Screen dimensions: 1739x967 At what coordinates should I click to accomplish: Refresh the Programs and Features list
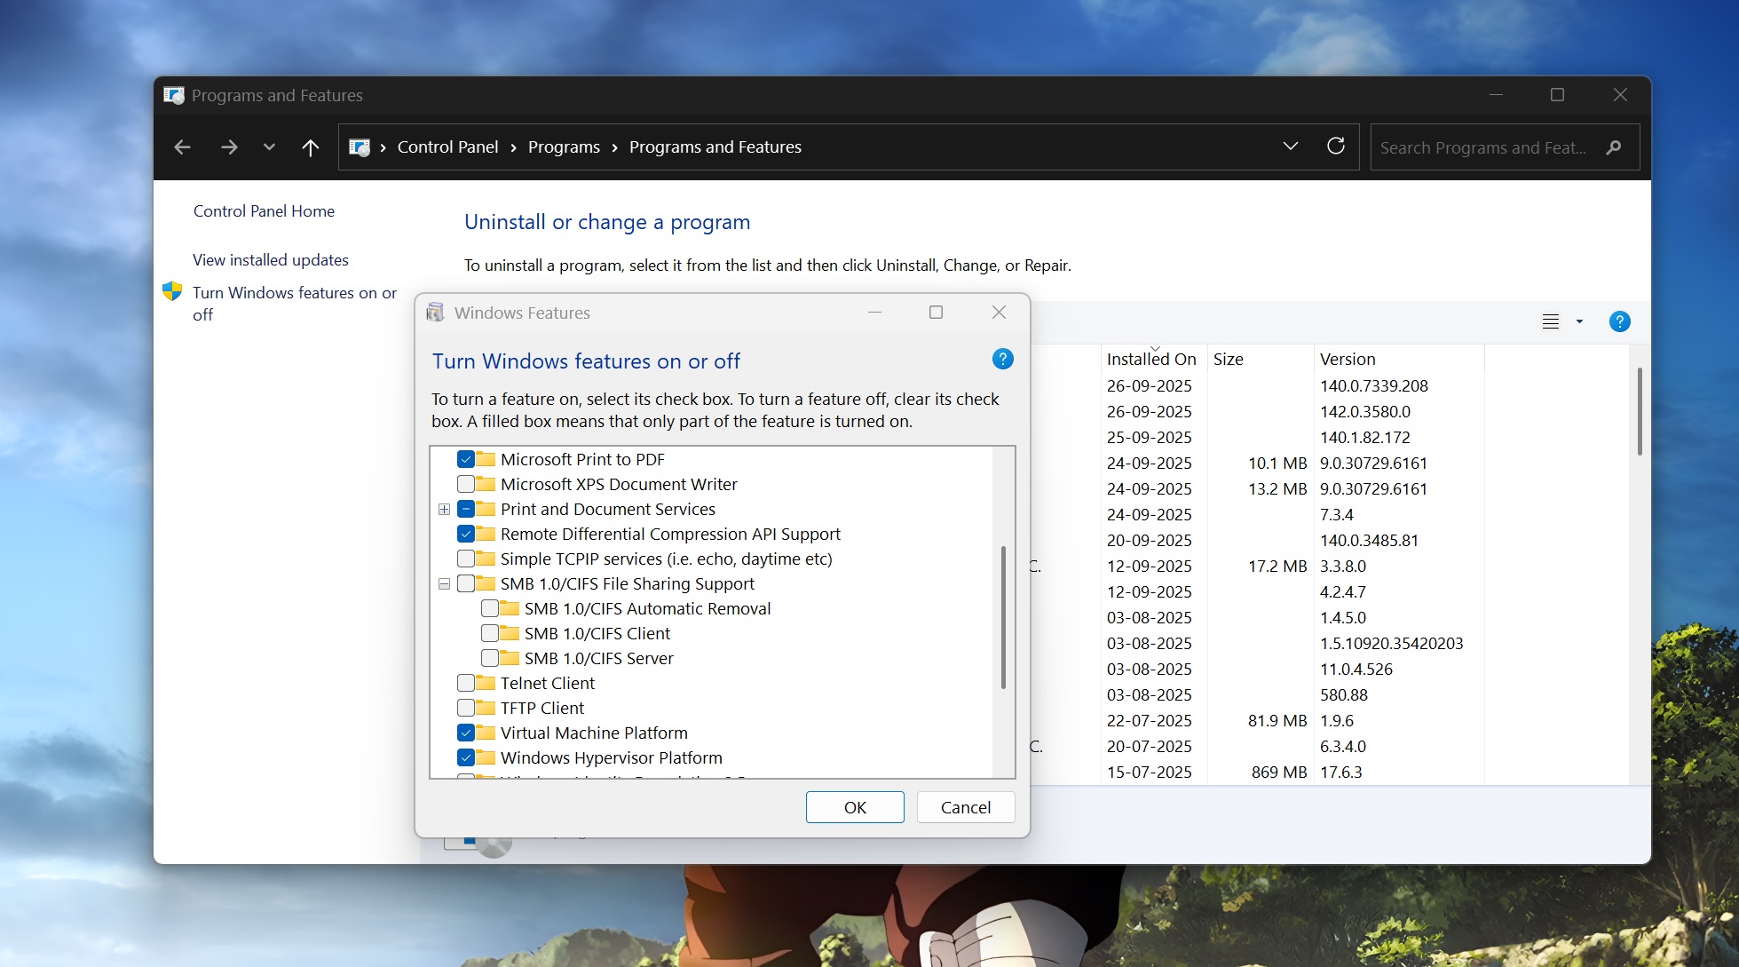point(1335,147)
